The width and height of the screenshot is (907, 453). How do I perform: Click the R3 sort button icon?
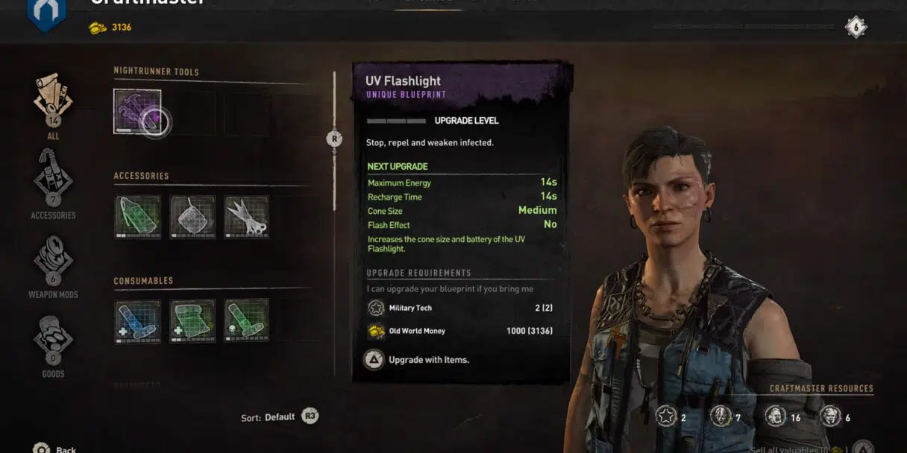[x=310, y=416]
